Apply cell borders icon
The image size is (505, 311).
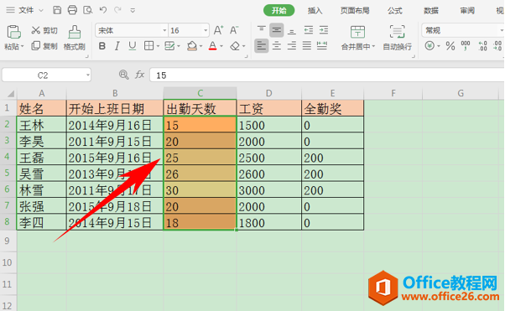(148, 46)
